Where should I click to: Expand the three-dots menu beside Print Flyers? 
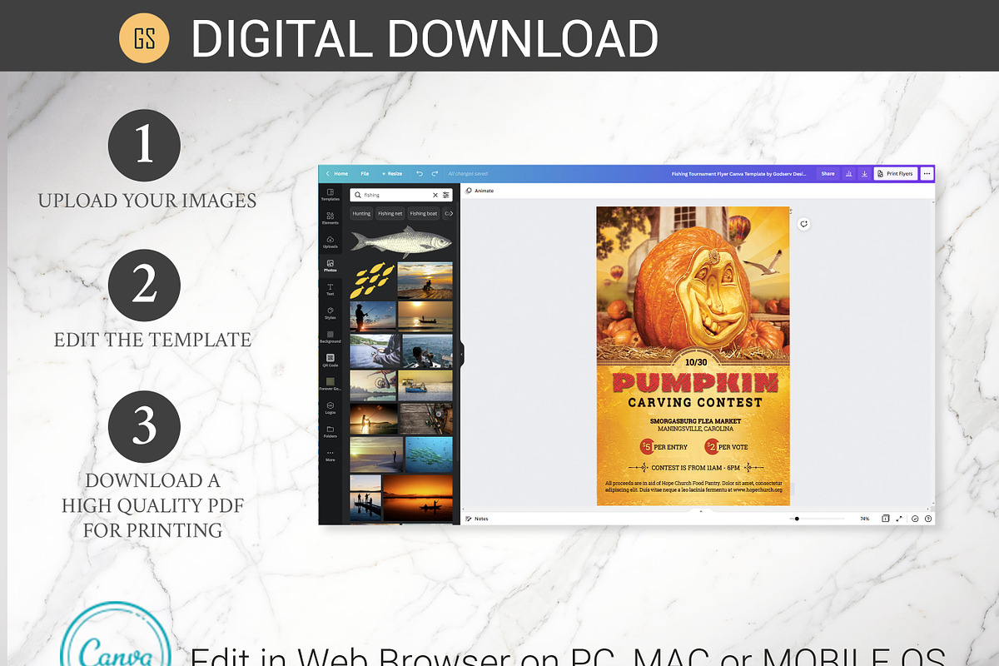point(927,174)
